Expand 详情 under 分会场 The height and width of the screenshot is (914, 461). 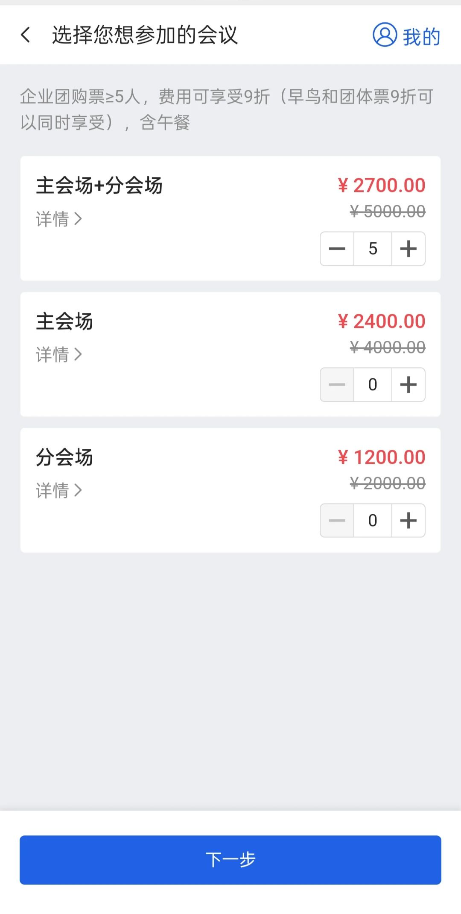click(x=59, y=491)
